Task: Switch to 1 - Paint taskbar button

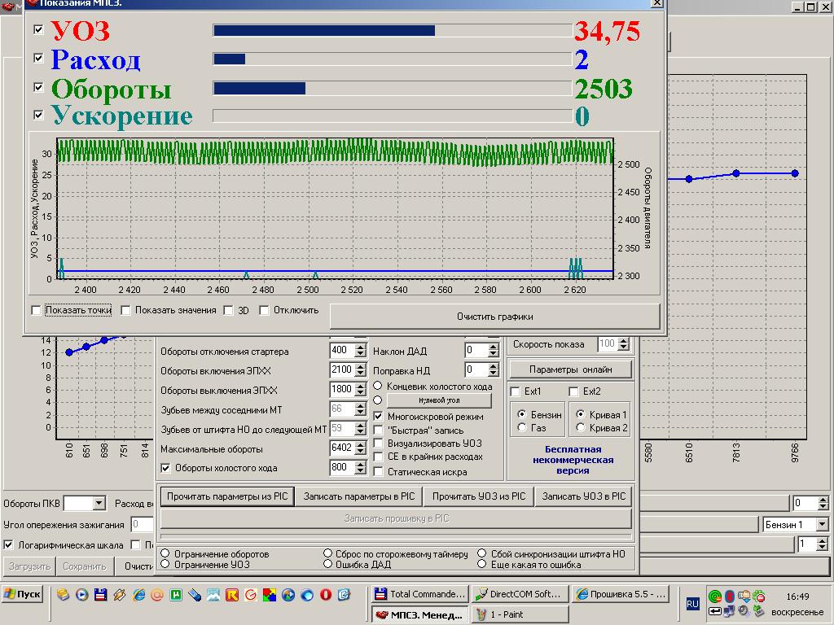Action: coord(520,614)
